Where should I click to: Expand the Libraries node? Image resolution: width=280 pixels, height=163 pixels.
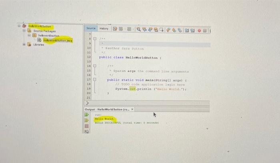coord(24,44)
